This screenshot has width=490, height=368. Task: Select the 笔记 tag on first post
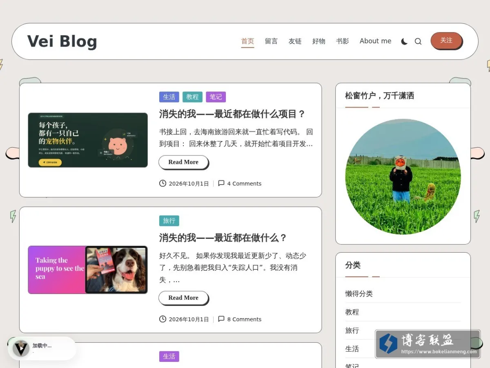[216, 97]
